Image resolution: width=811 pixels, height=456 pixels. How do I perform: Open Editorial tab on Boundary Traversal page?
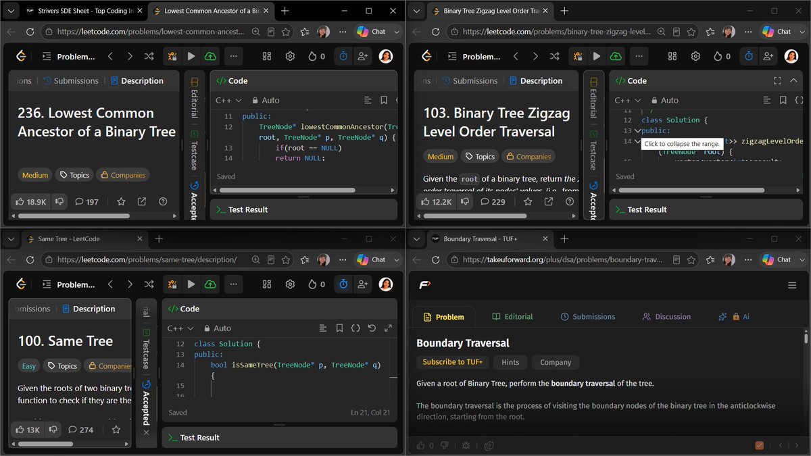pos(513,317)
